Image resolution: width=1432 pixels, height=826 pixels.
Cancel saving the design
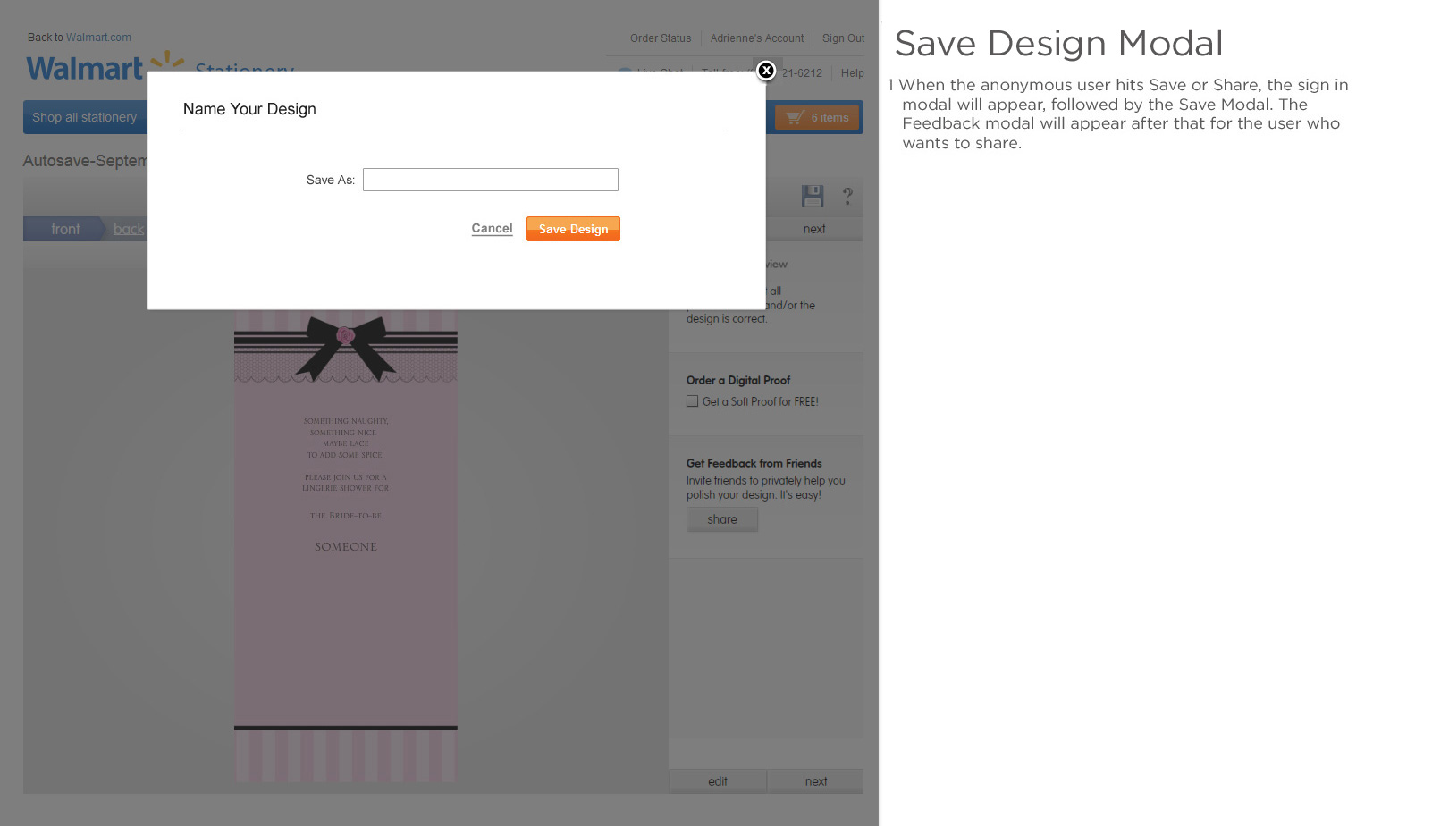pos(492,228)
